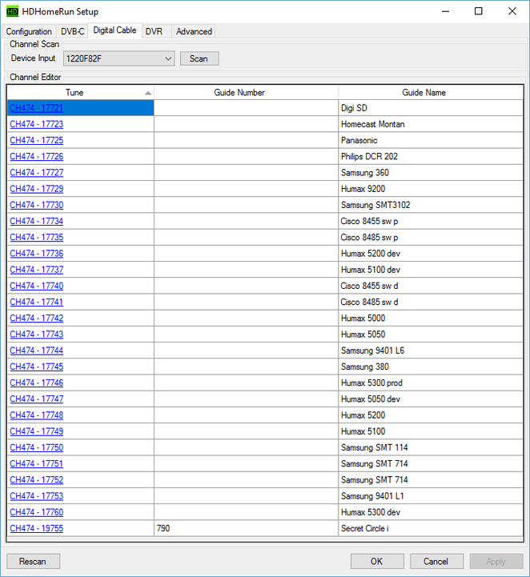Open tune link CH474 - 17747
Screen dimensions: 530x577
[37, 399]
